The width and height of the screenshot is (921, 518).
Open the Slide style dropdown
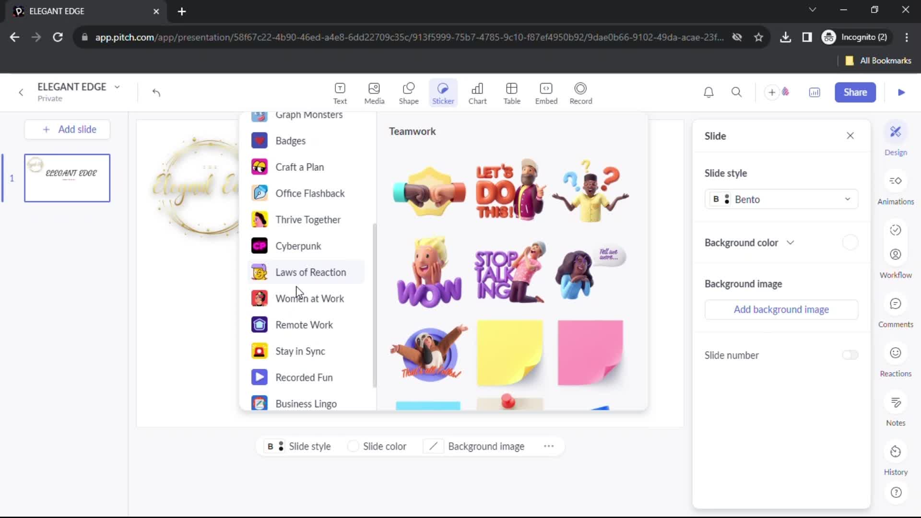coord(782,199)
